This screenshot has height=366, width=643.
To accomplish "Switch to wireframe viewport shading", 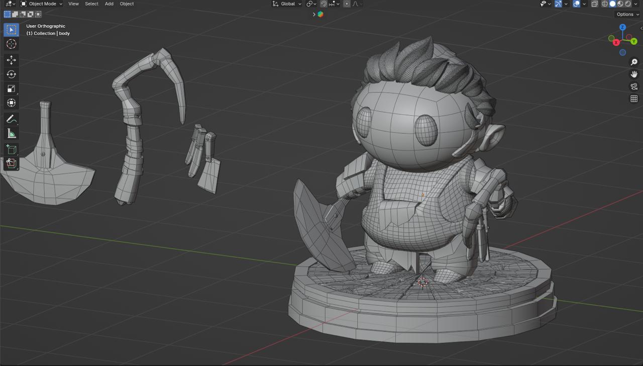I will 605,4.
